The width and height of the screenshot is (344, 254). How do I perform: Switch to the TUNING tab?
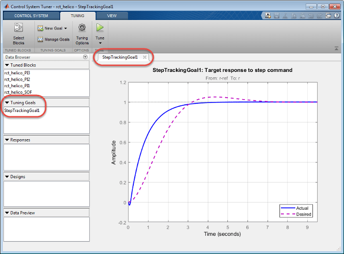pos(77,16)
